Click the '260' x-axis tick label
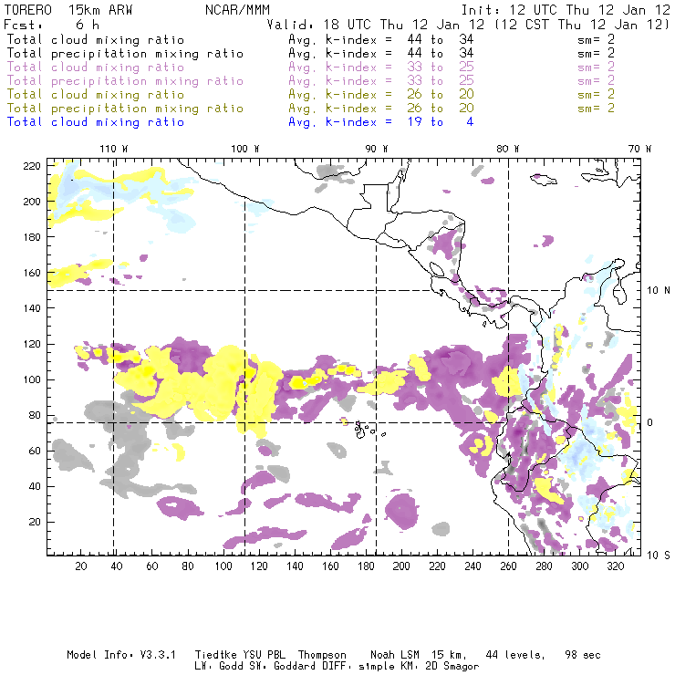675x675 pixels. [x=508, y=566]
